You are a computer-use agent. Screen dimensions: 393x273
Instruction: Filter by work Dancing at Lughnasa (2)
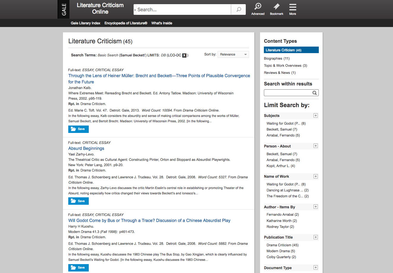click(x=288, y=190)
